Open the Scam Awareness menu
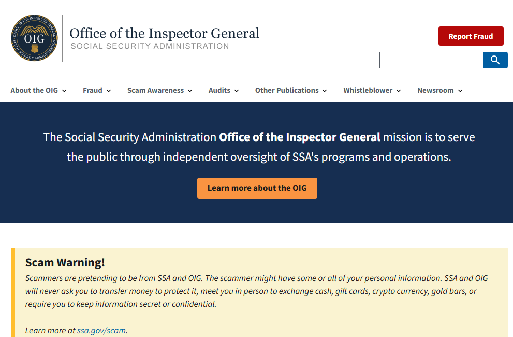This screenshot has height=337, width=513. coord(155,90)
